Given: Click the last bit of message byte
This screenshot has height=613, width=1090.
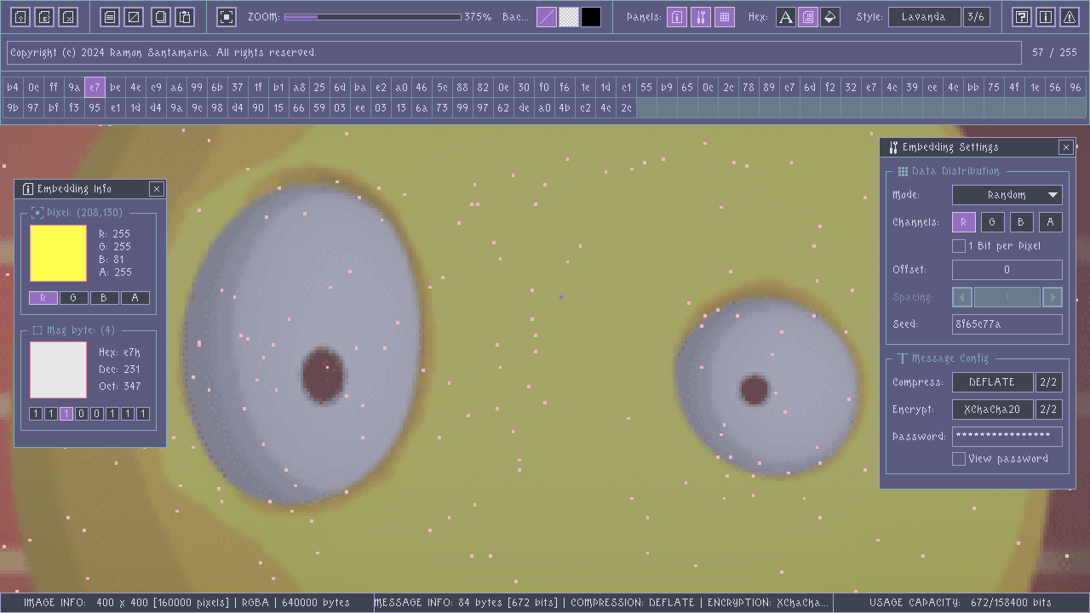Looking at the screenshot, I should [x=143, y=414].
